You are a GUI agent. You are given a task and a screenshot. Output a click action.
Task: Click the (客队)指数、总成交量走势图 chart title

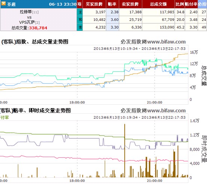[34, 42]
